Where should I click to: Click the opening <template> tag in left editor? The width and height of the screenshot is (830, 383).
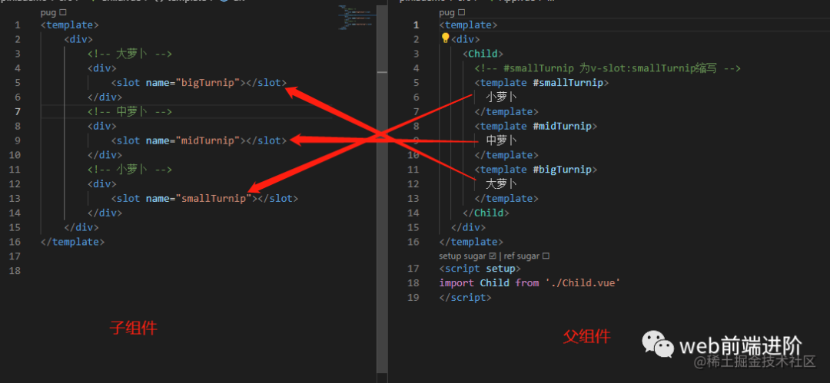[69, 25]
